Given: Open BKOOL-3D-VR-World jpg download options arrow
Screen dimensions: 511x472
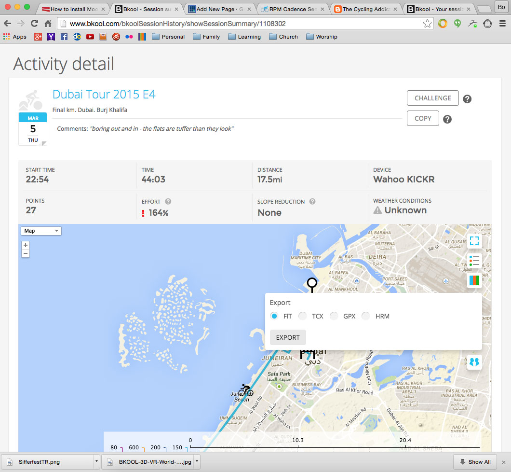Looking at the screenshot, I should point(197,461).
